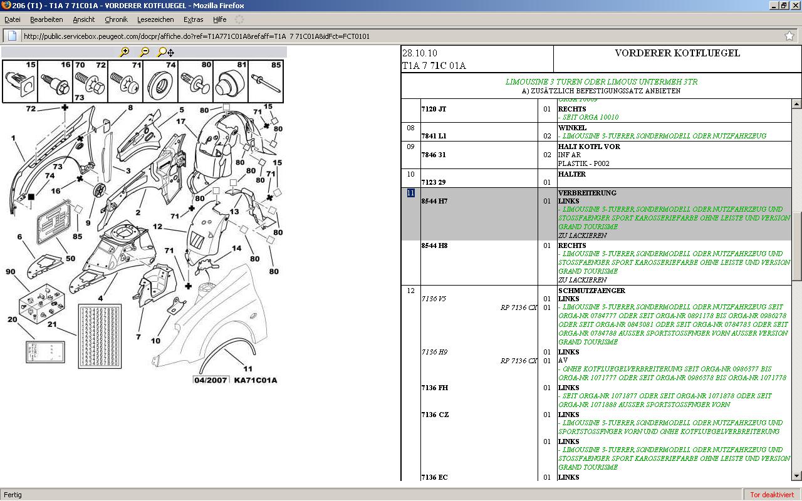Select fastener 16 bolt thumbnail
The width and height of the screenshot is (802, 501).
(55, 81)
